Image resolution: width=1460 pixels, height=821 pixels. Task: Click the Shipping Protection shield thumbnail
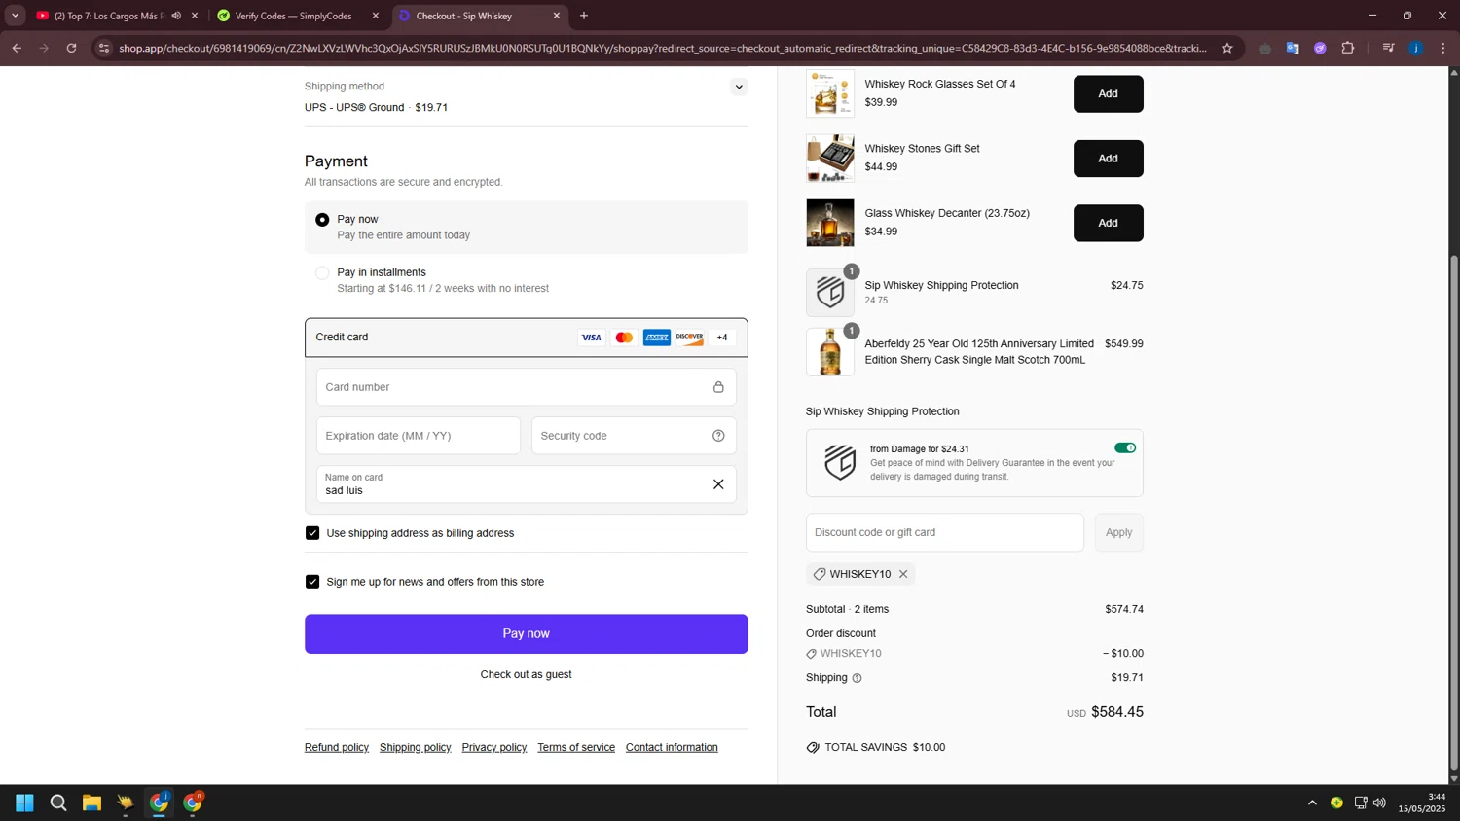[x=830, y=292]
